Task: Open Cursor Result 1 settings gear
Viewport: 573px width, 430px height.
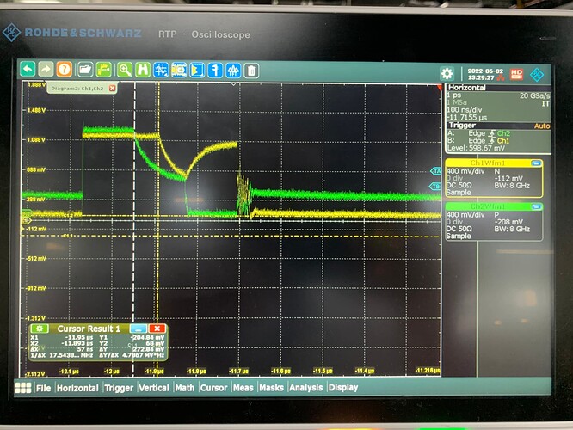Action: click(40, 329)
